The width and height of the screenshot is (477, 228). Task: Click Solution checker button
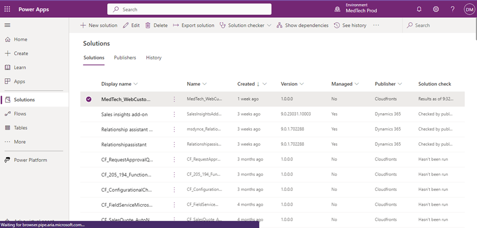point(242,25)
